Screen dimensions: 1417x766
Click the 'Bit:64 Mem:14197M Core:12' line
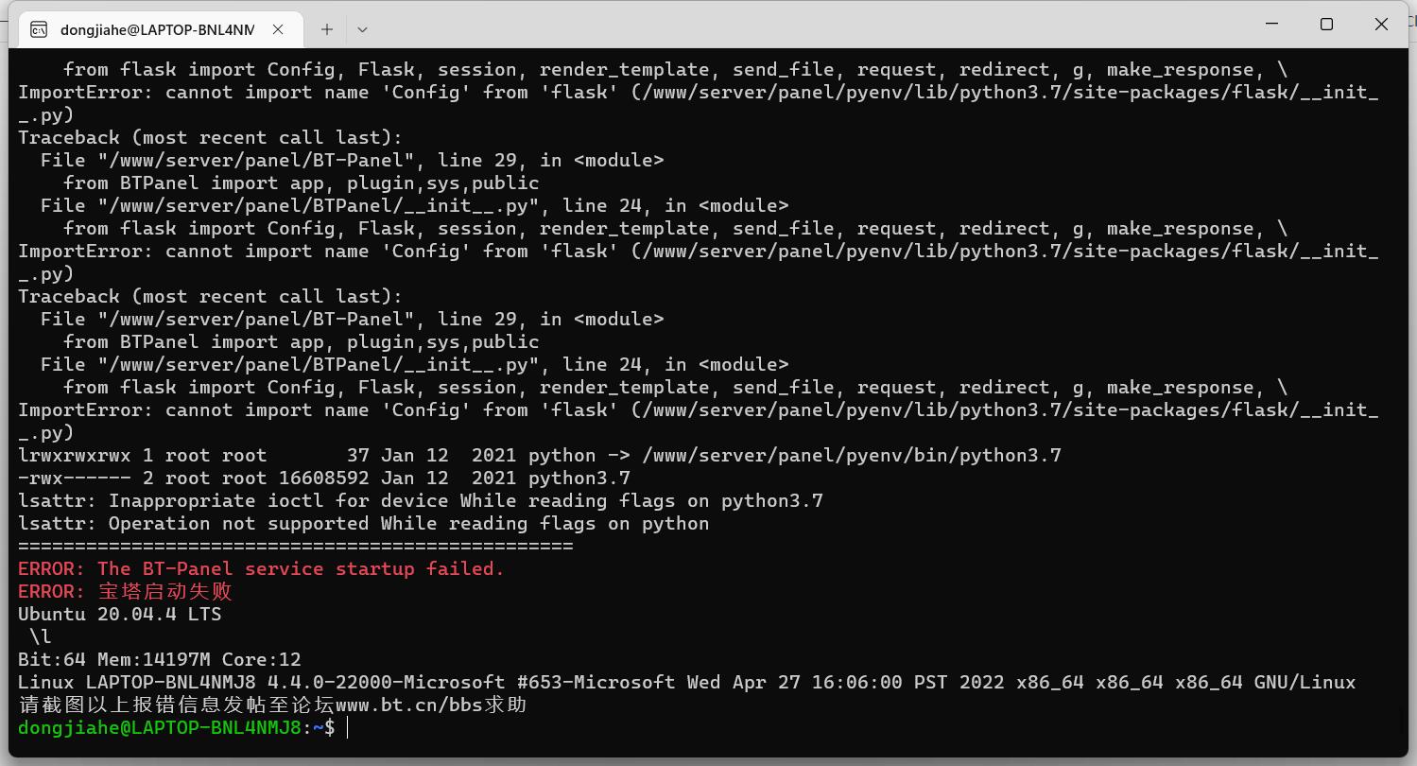point(160,659)
